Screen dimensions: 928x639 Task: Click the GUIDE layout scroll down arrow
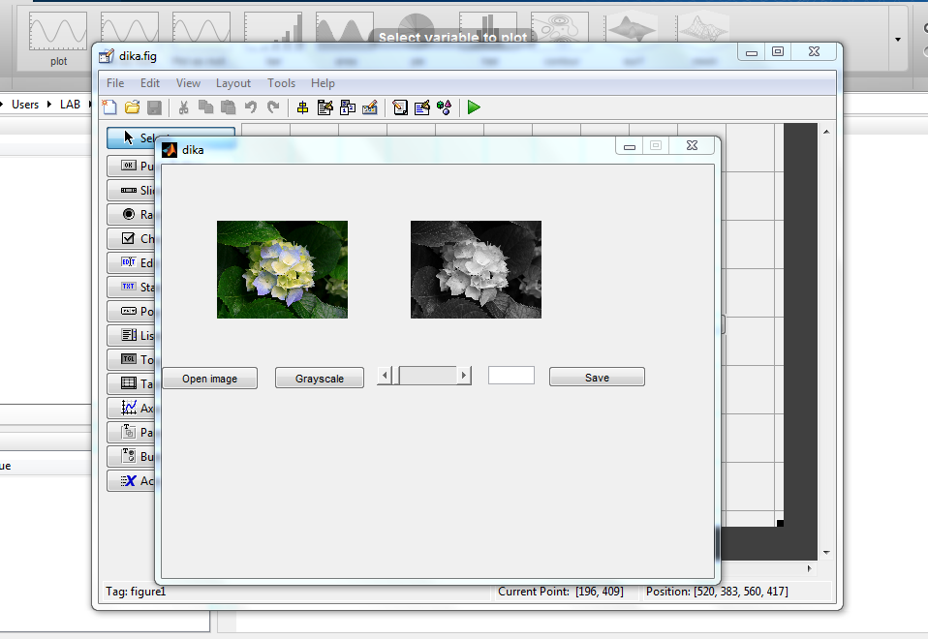(x=826, y=553)
